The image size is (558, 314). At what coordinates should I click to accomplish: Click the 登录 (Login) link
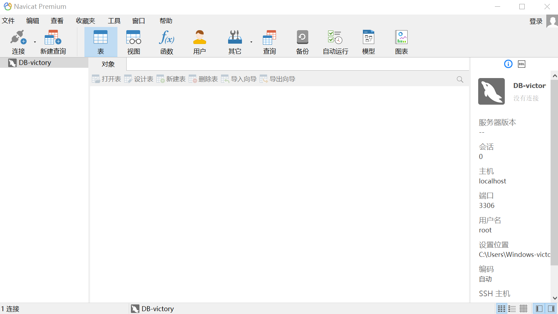click(536, 21)
